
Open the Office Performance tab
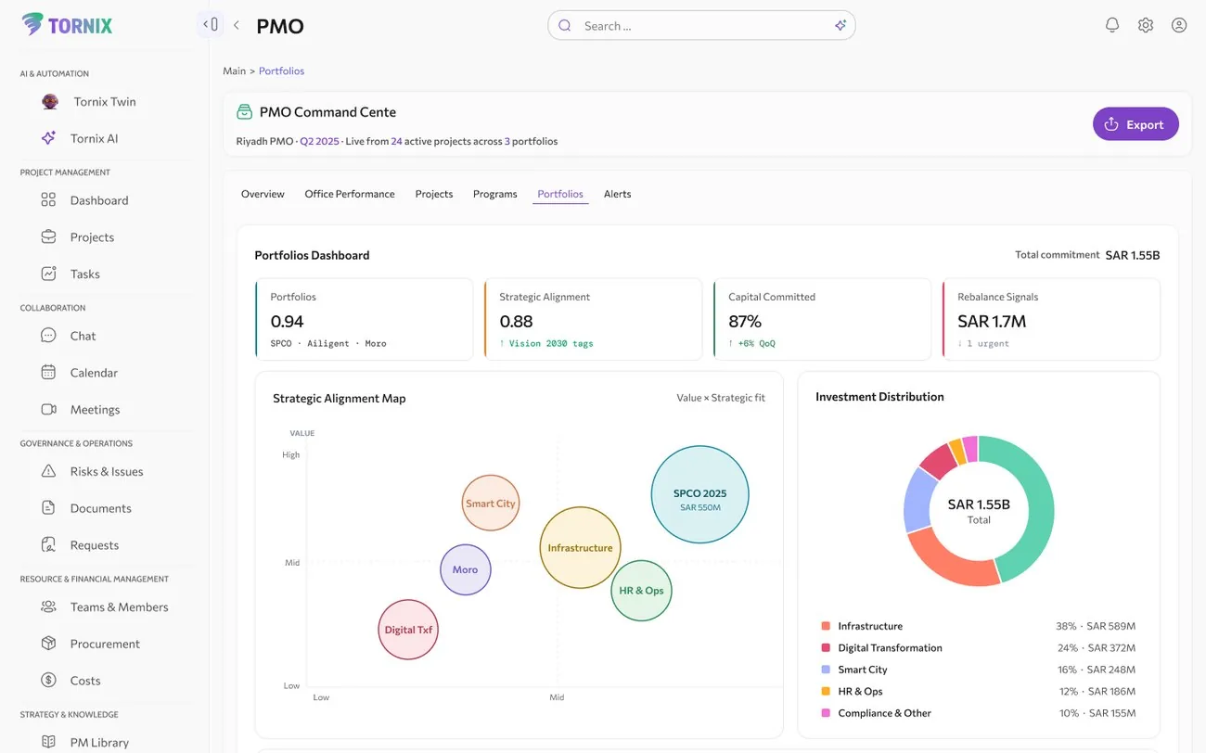350,194
